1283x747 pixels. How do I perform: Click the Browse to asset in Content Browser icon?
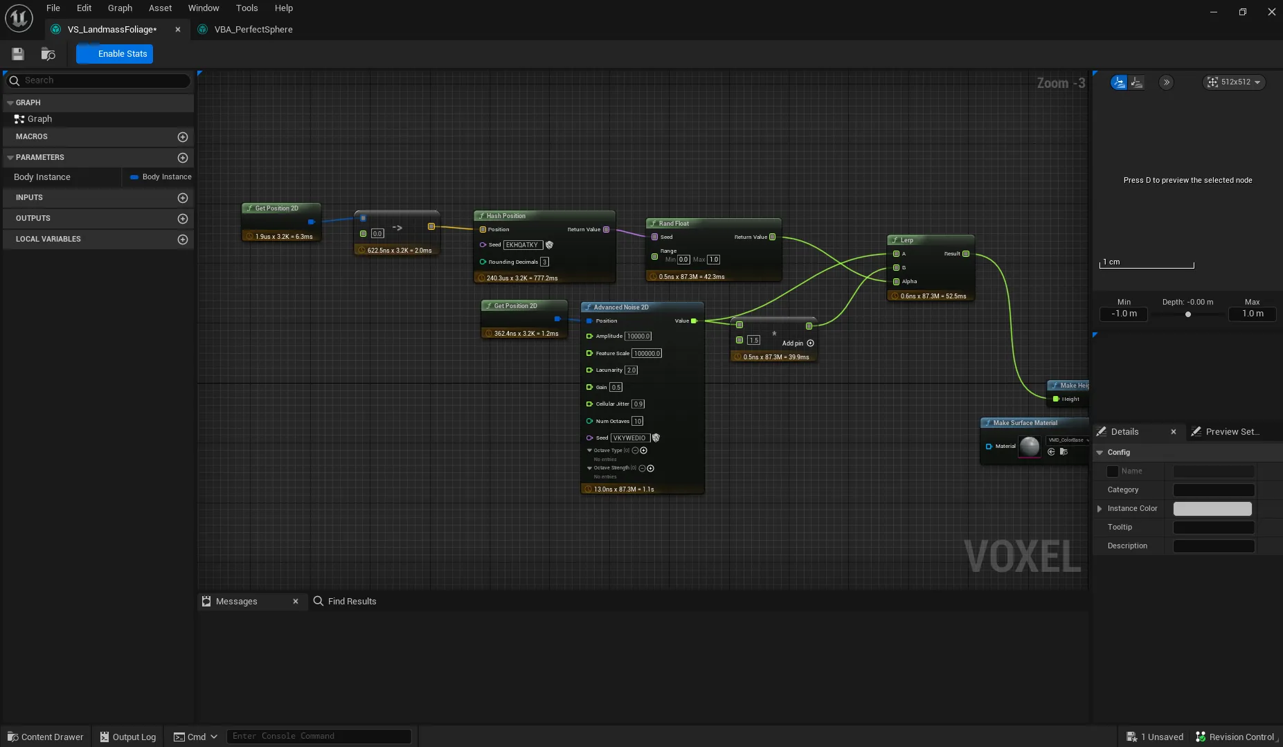[47, 53]
